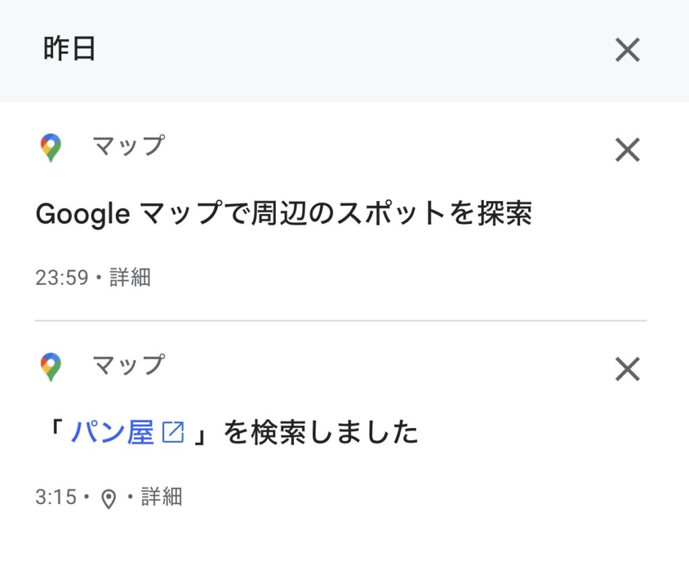Click the 23:59 timestamp
The height and width of the screenshot is (562, 689).
[62, 277]
